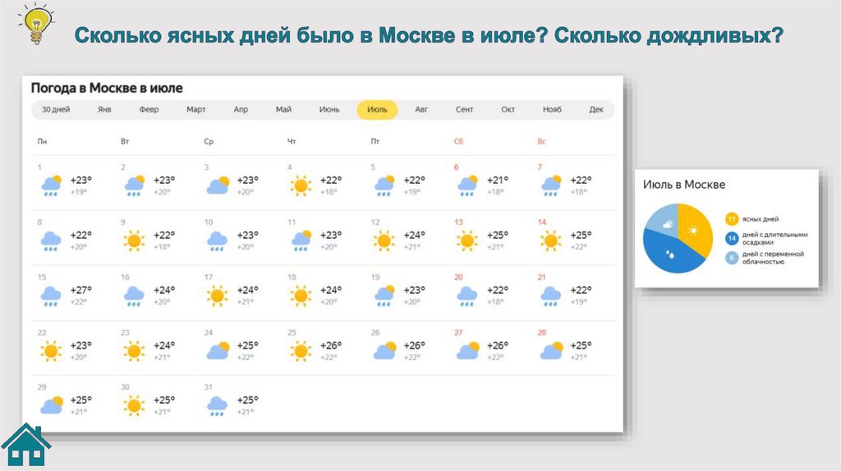This screenshot has width=841, height=471.
Task: Click the Июль в Москве chart title
Action: click(684, 185)
